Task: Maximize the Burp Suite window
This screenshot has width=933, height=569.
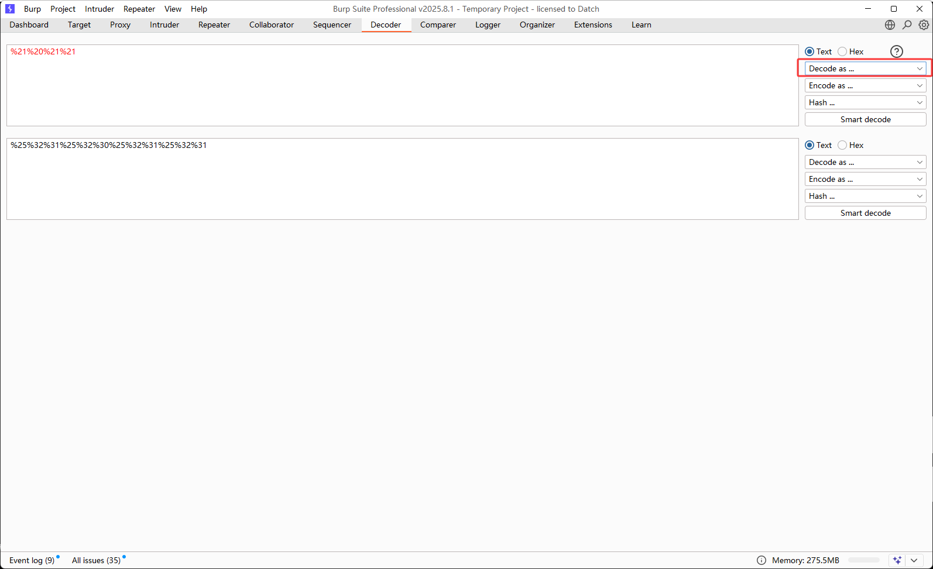Action: click(894, 9)
